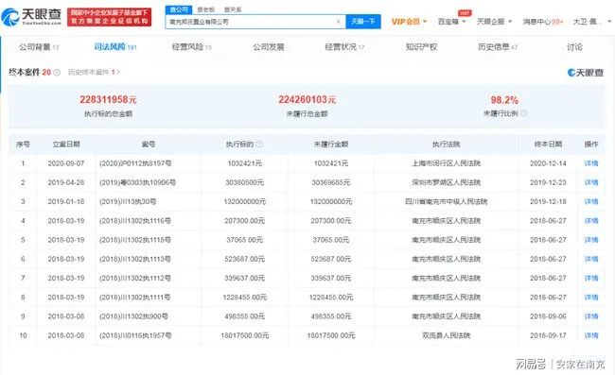Clear search box with the X icon
The height and width of the screenshot is (375, 615).
point(339,22)
